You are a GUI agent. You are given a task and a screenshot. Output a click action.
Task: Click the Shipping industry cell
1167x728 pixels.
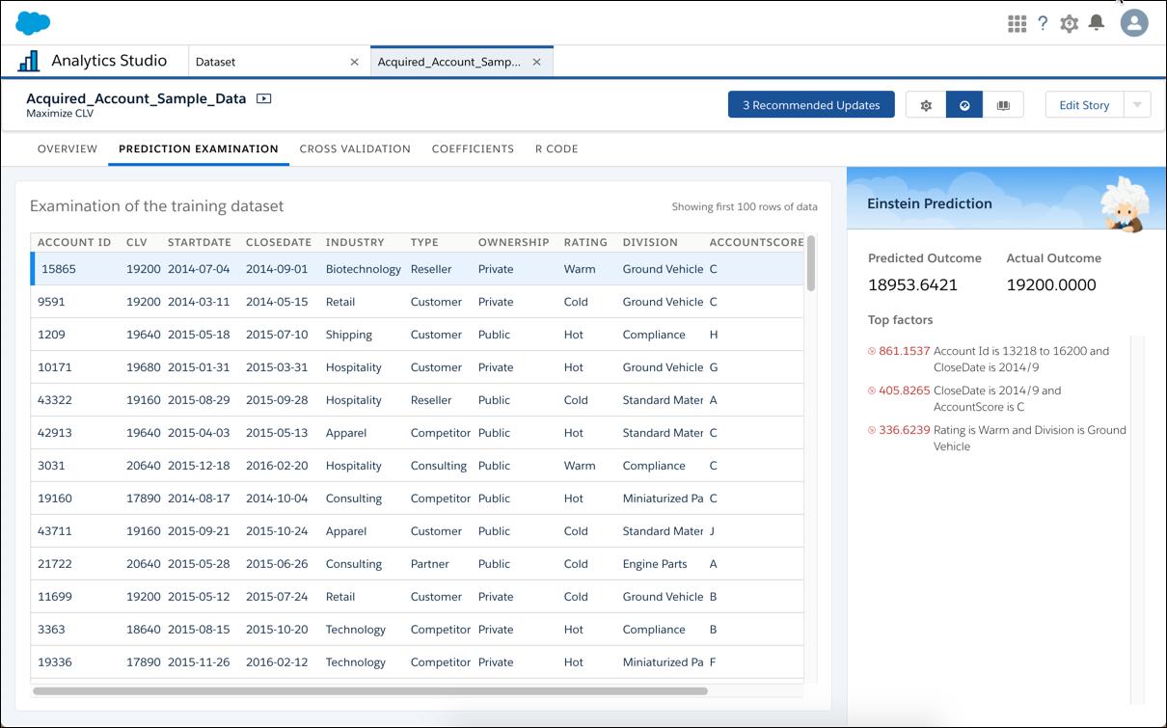pos(349,335)
